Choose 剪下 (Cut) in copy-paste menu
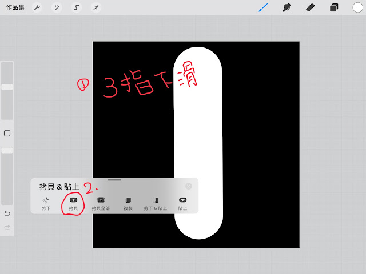This screenshot has width=366, height=274. pos(46,204)
